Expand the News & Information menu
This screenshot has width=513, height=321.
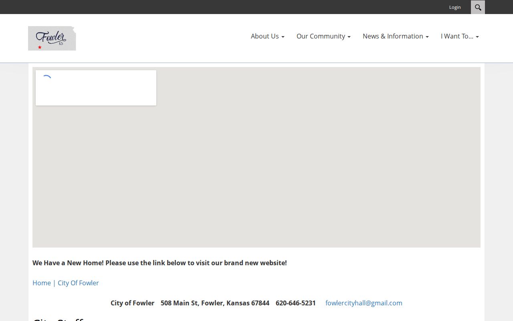coord(396,36)
